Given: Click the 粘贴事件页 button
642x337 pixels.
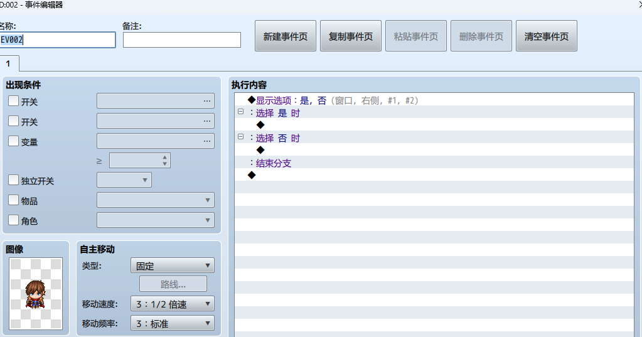Looking at the screenshot, I should point(416,36).
